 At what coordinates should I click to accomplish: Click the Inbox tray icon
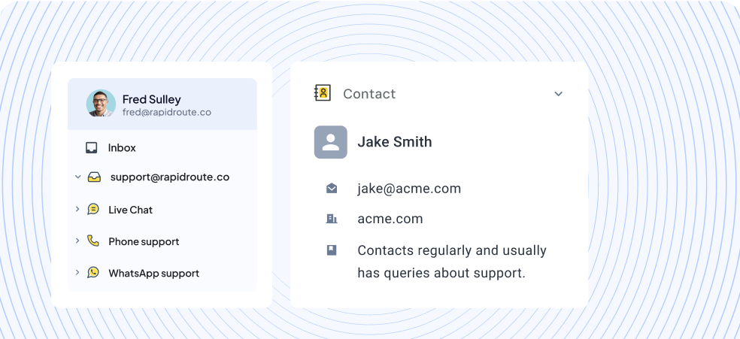(x=92, y=148)
